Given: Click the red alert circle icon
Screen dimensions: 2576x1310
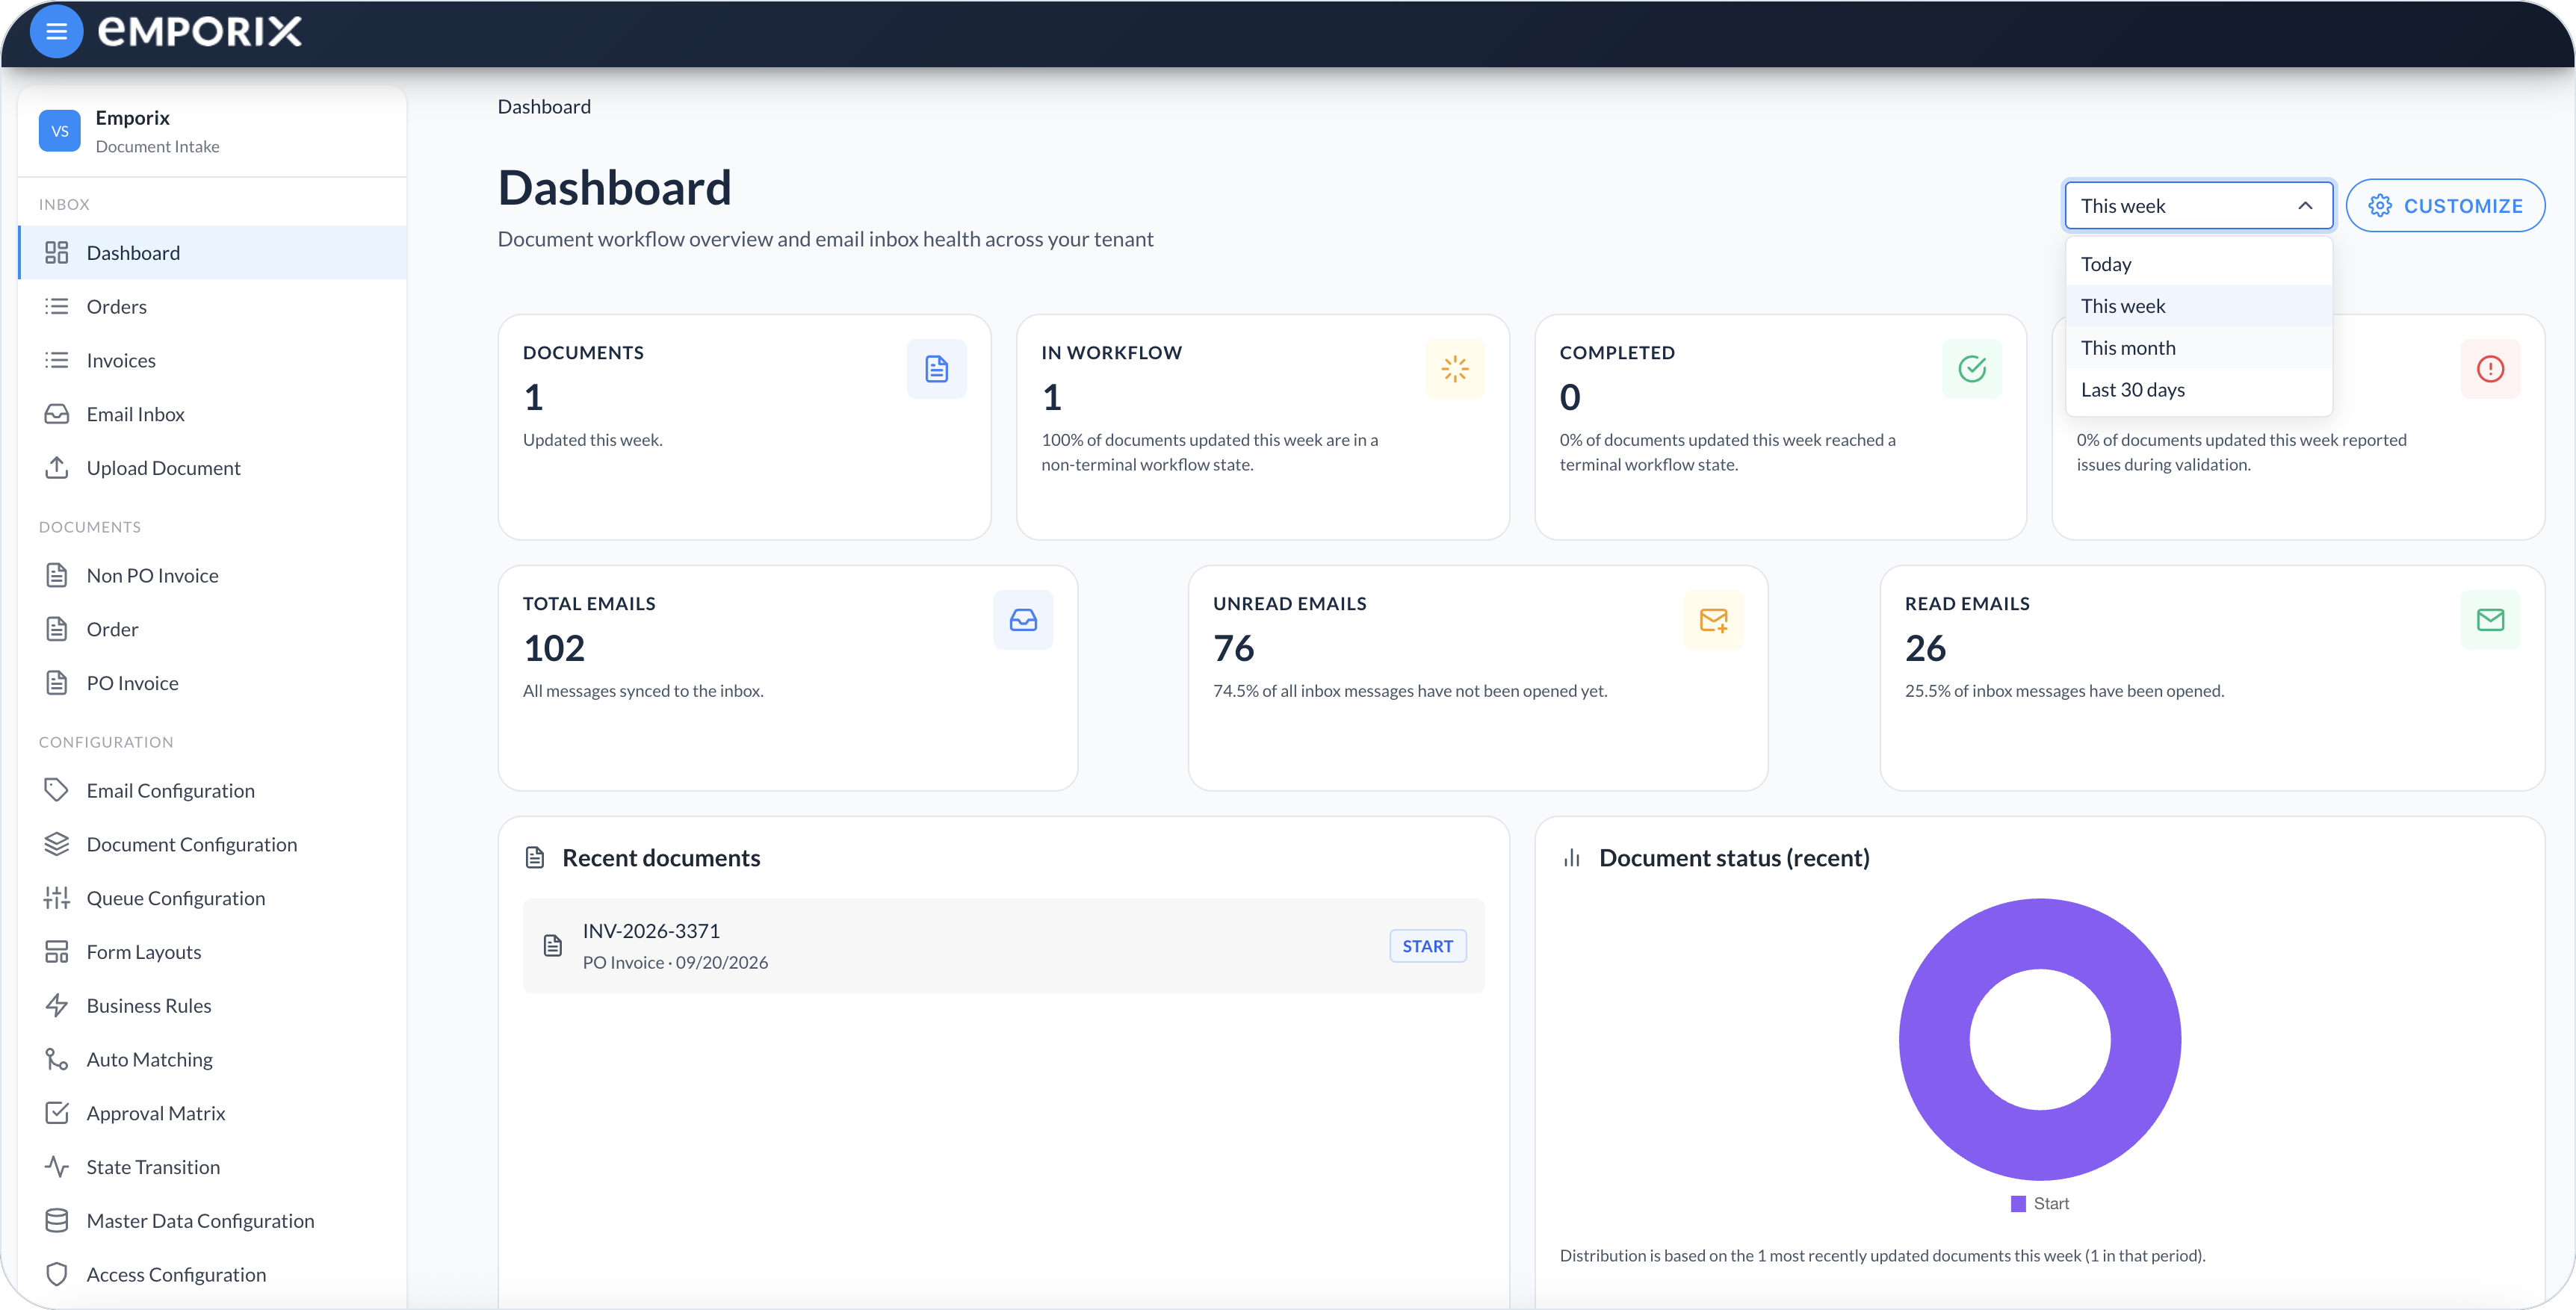Looking at the screenshot, I should [2490, 369].
